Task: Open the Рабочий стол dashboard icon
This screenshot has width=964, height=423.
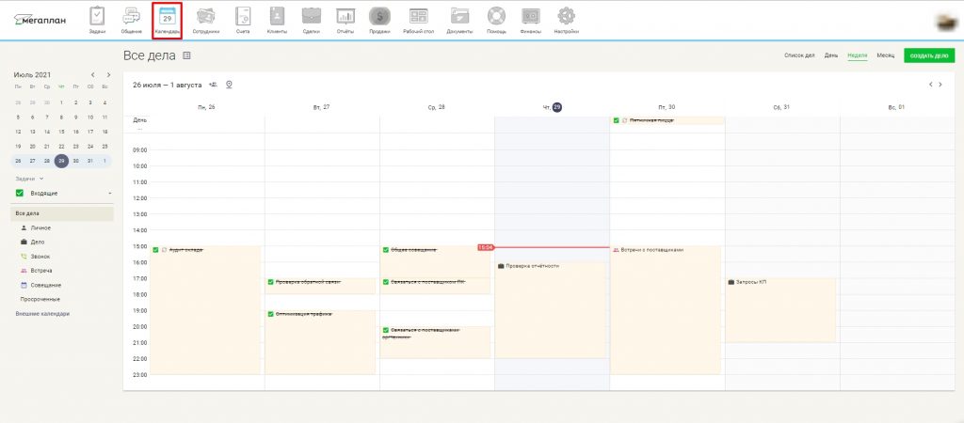Action: (419, 17)
